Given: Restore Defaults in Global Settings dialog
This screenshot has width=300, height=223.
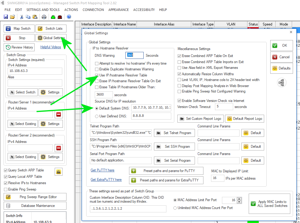Looking at the screenshot, I should (281, 68).
